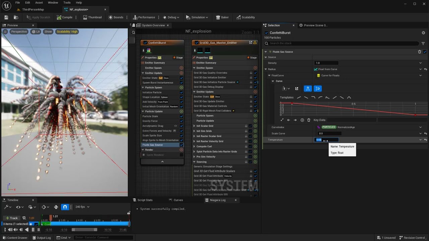Click the Lit view mode button
The width and height of the screenshot is (429, 241).
36,31
